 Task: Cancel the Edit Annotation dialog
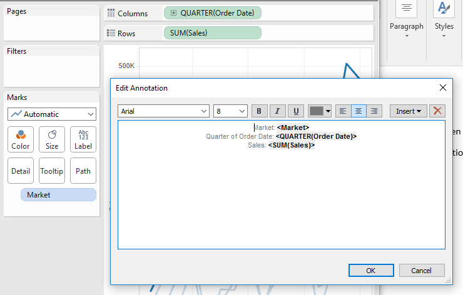[422, 271]
